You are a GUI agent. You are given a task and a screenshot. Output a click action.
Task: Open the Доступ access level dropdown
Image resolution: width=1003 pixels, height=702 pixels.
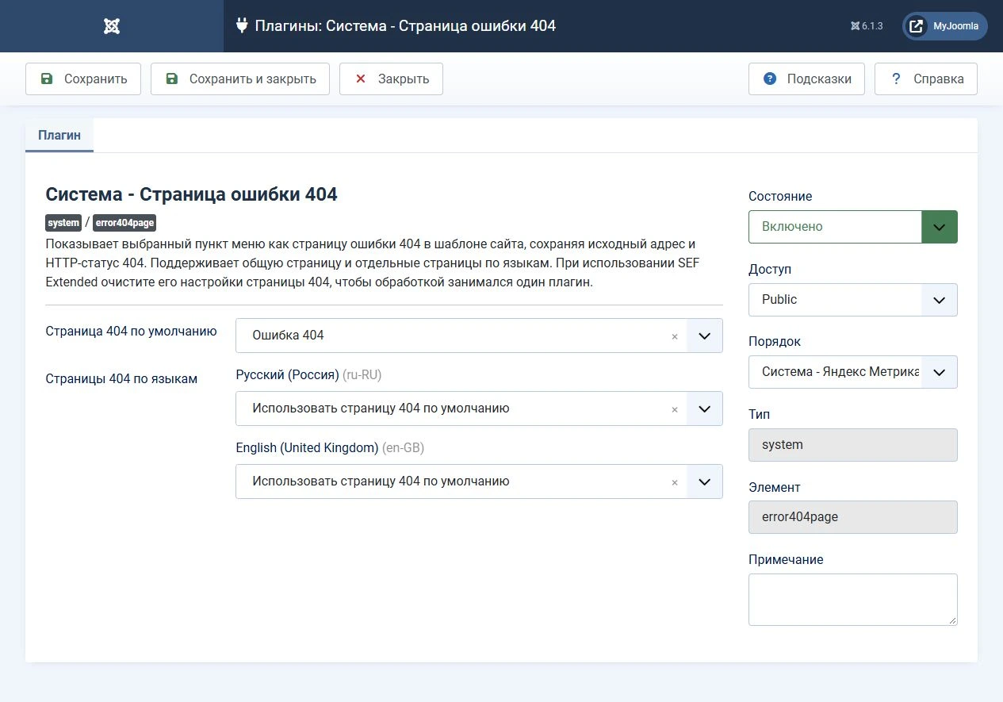click(x=853, y=300)
